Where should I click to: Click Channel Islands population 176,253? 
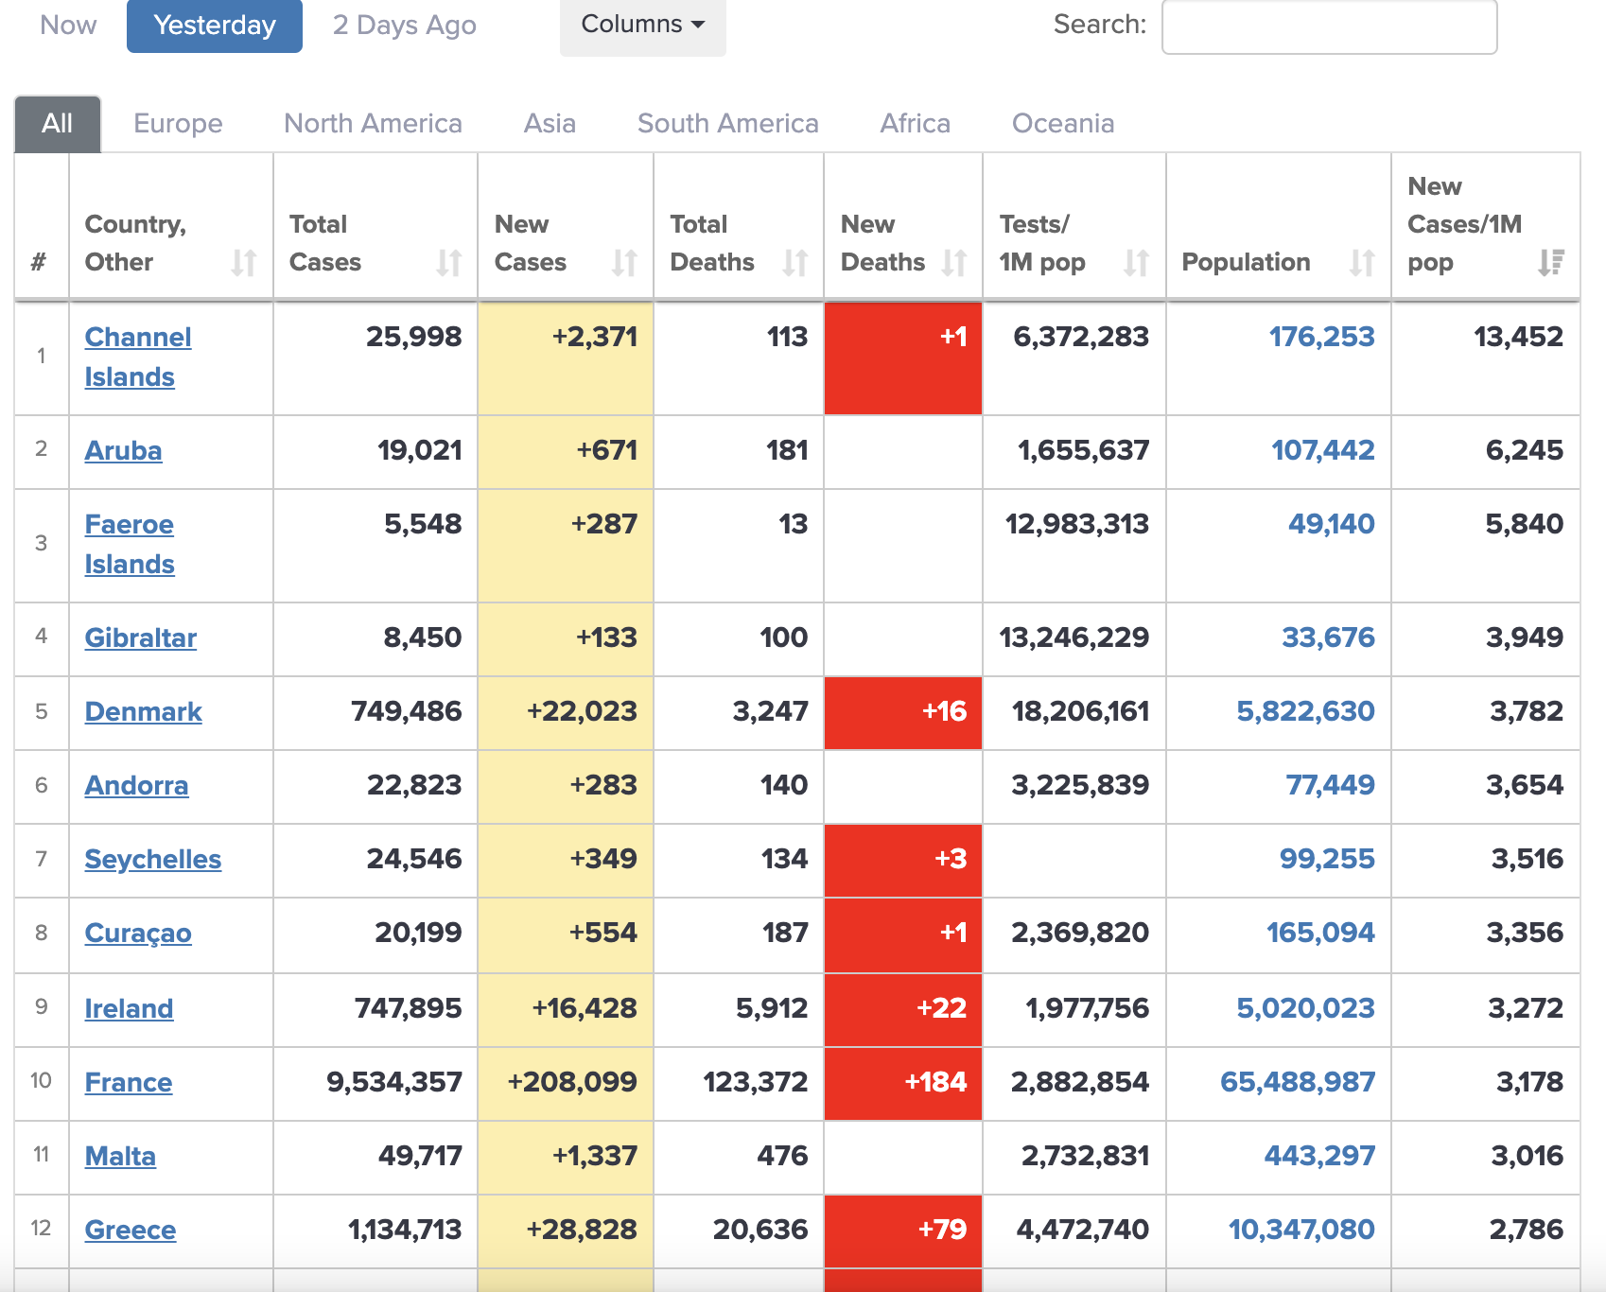click(1321, 337)
